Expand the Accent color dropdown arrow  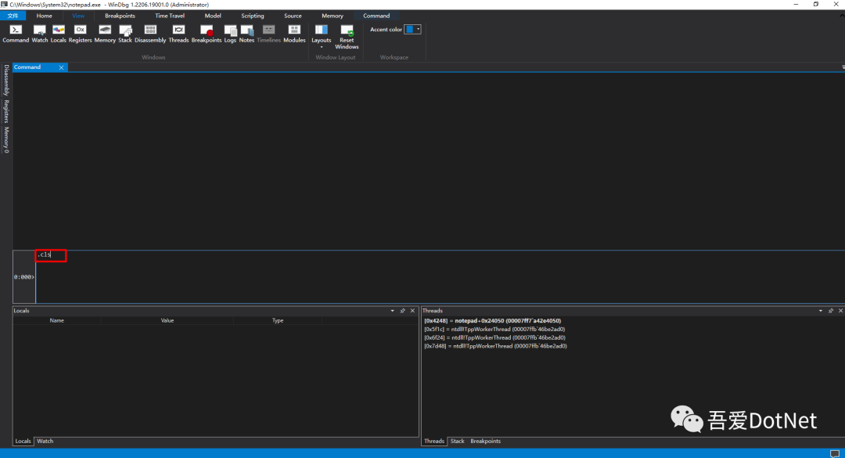point(418,29)
